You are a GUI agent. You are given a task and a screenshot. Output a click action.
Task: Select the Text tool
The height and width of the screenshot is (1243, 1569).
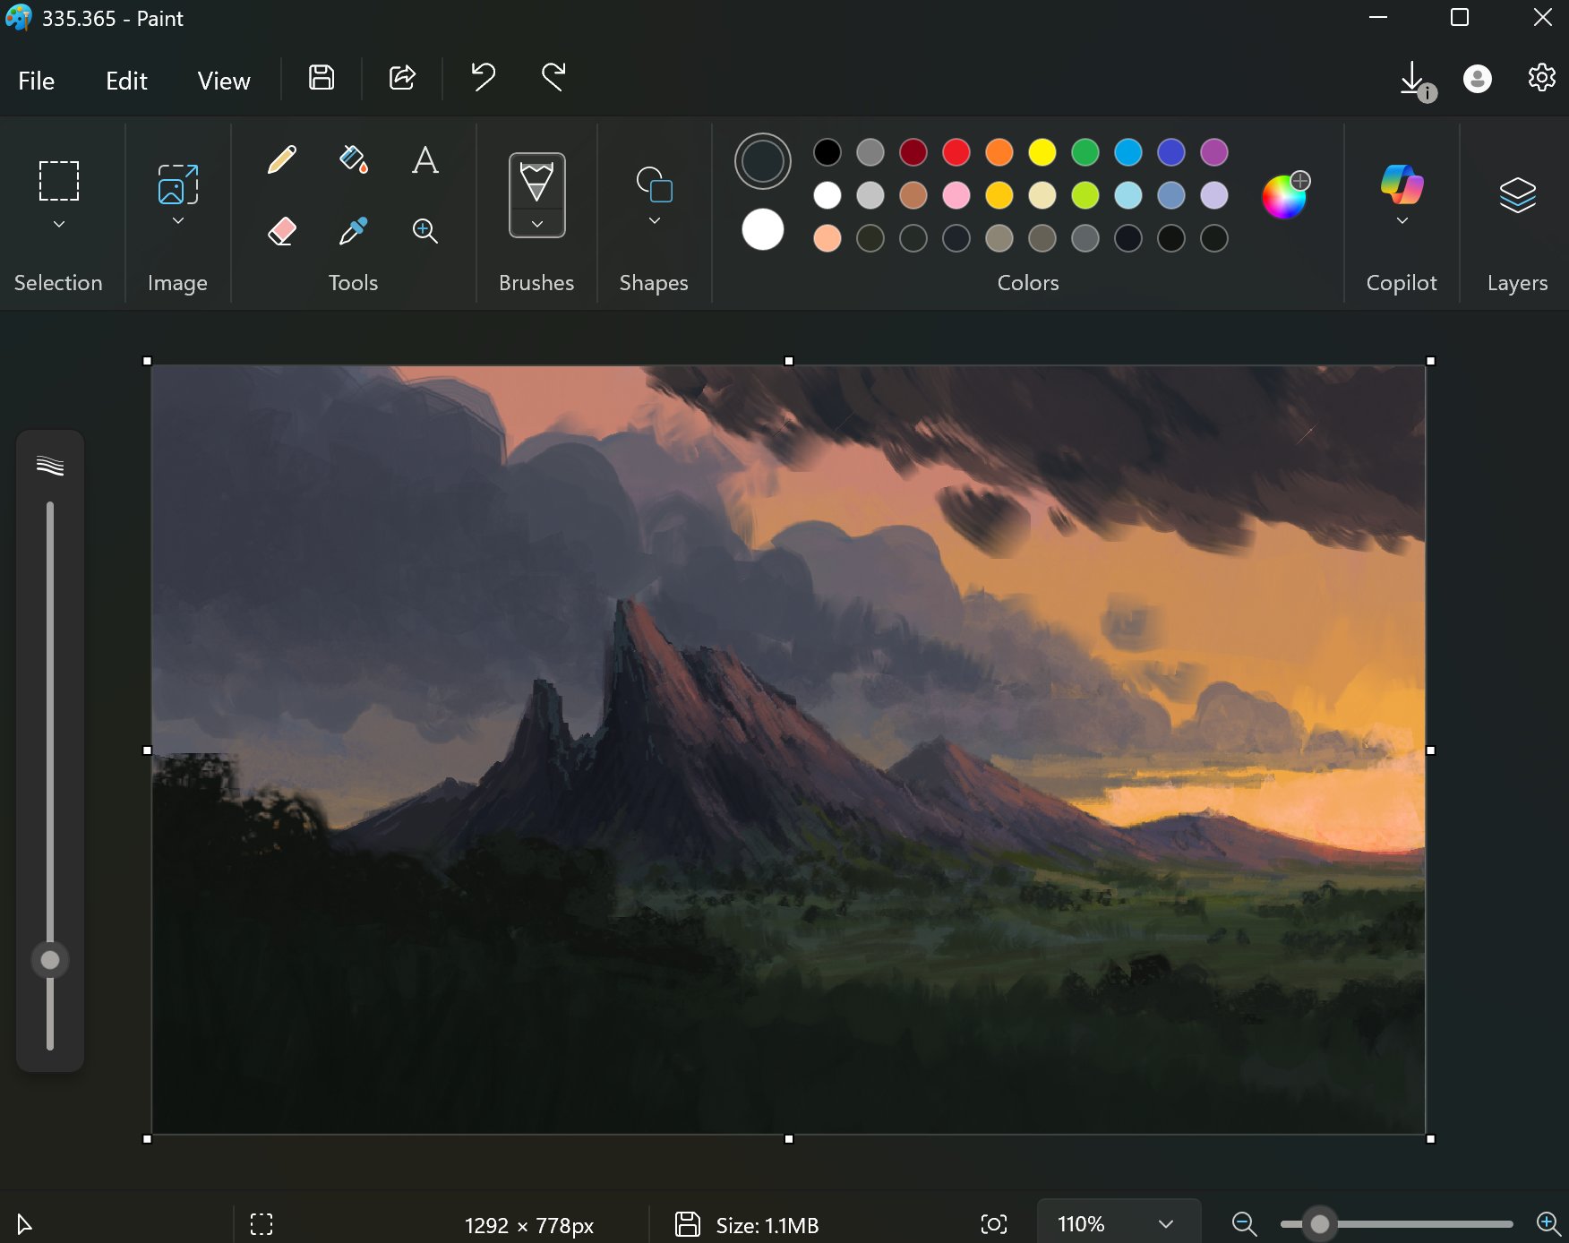coord(425,160)
